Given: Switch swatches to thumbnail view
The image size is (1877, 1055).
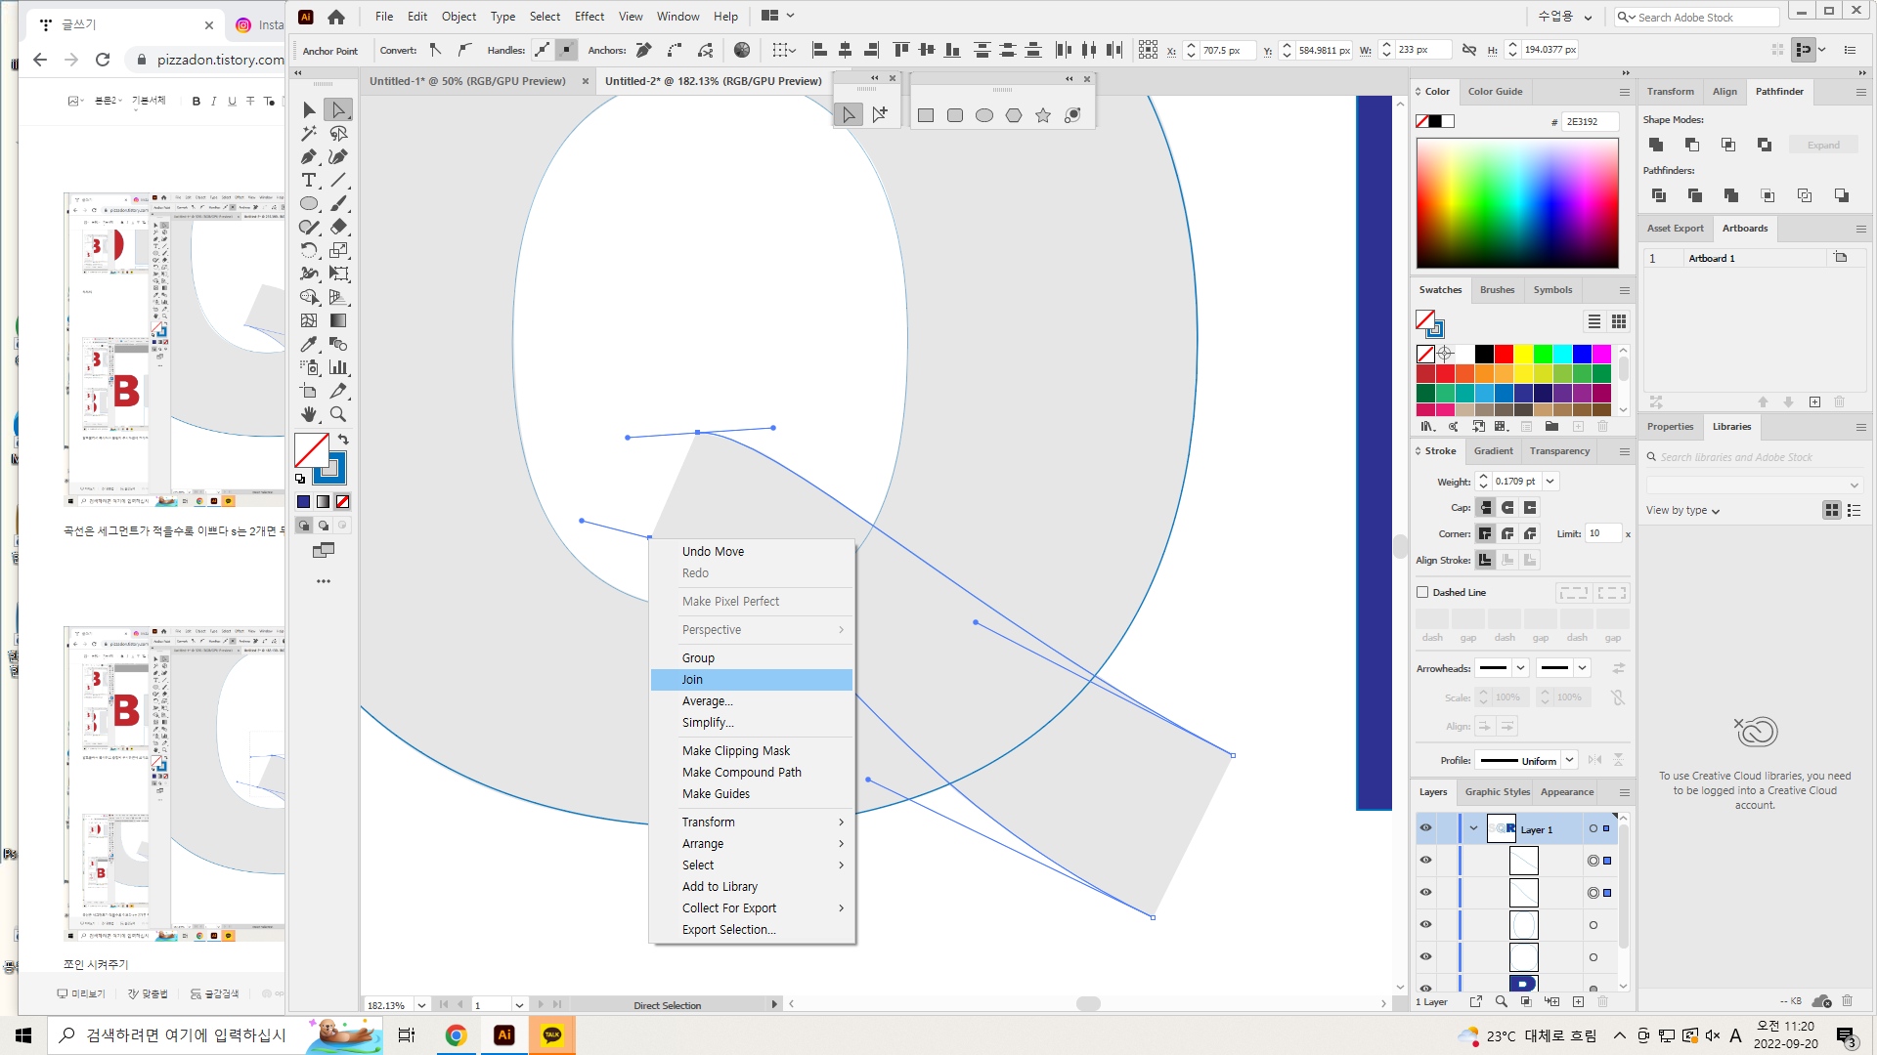Looking at the screenshot, I should [x=1619, y=321].
